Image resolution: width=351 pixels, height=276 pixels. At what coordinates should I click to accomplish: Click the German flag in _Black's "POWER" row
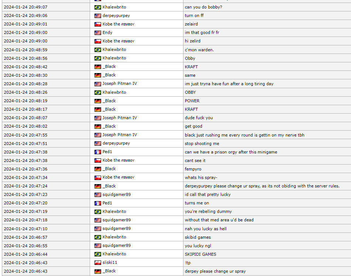point(98,101)
